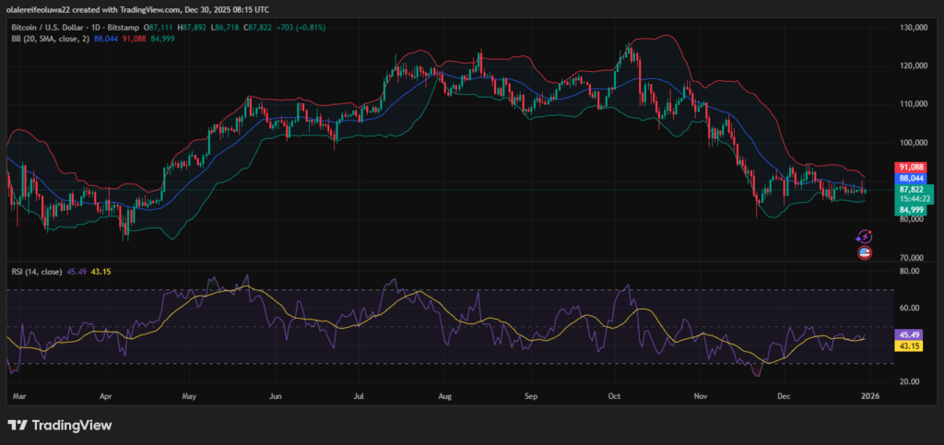Click the purple 45.49 RSI value label
The height and width of the screenshot is (445, 944).
[x=912, y=335]
